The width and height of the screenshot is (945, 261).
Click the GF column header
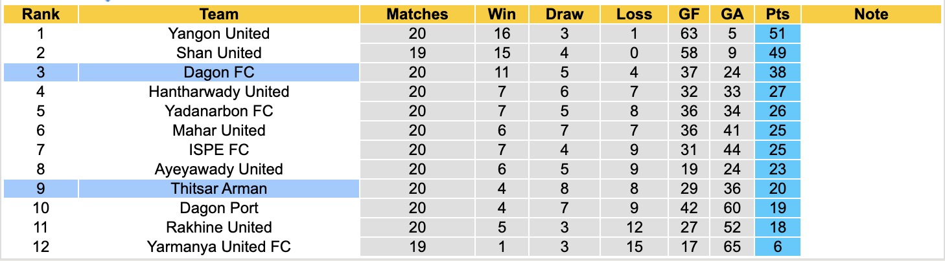[x=688, y=14]
